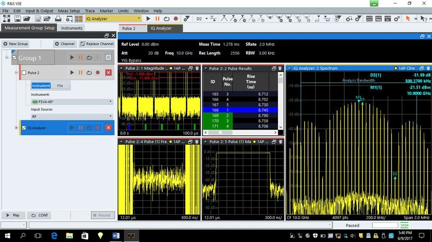This screenshot has width=432, height=242.
Task: Click the Auto Level toolbar icon
Action: tap(369, 19)
